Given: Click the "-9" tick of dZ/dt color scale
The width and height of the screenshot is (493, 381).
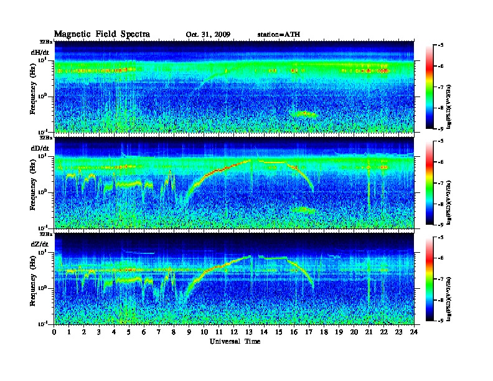Looking at the screenshot, I should (x=441, y=321).
